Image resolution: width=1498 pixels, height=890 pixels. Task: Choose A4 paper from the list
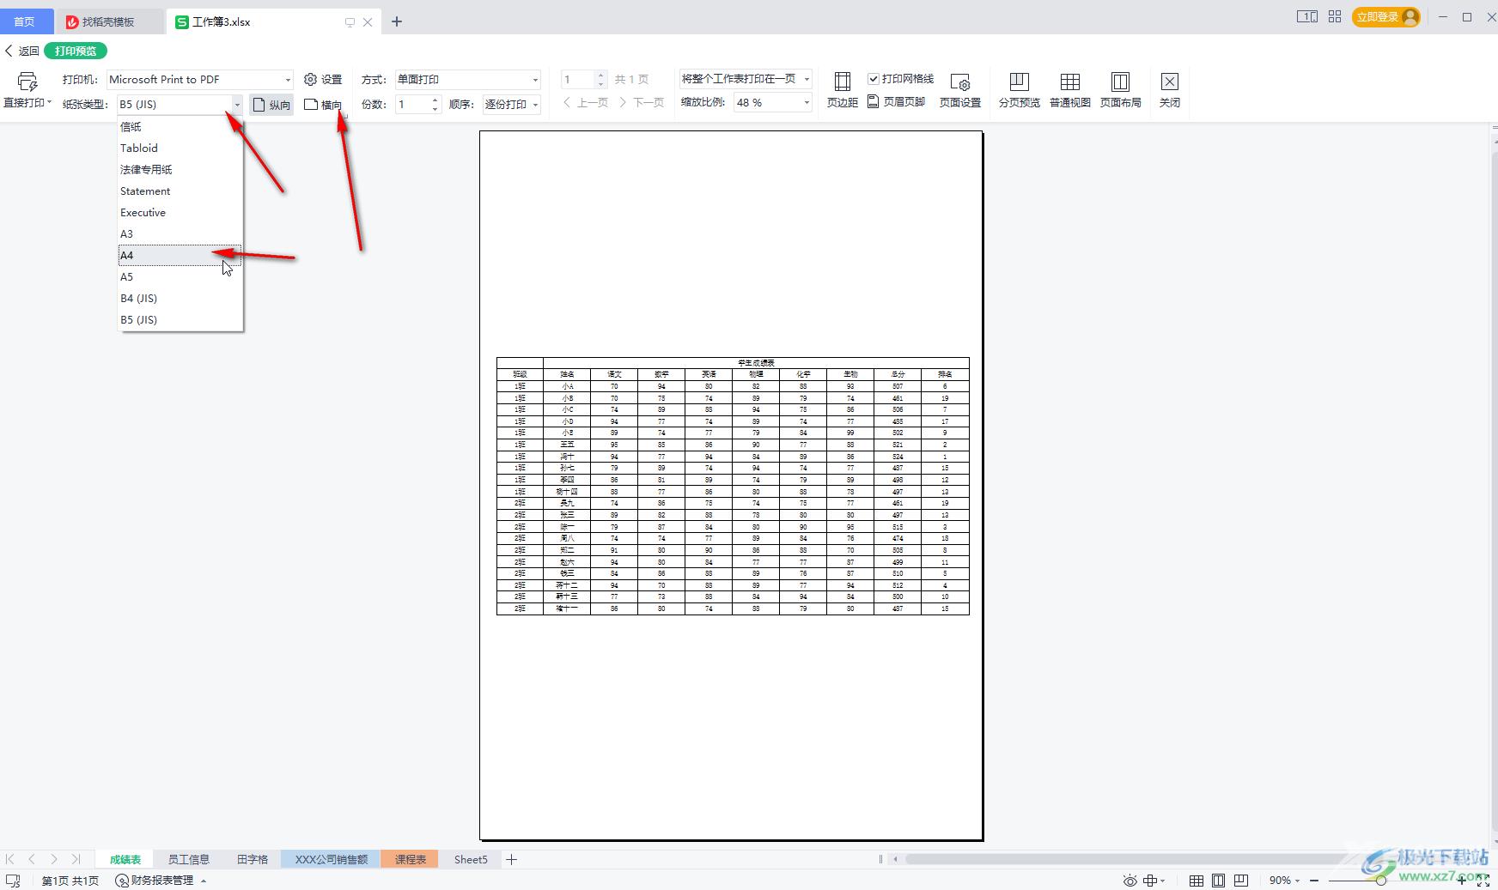180,255
